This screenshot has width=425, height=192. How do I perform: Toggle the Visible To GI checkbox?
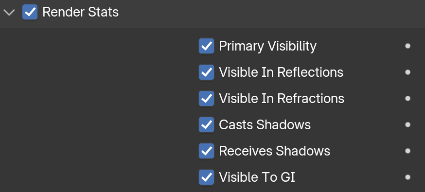coord(206,177)
